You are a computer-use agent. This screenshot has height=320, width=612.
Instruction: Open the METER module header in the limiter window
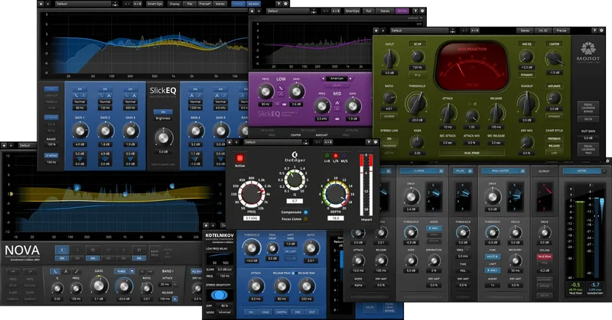582,171
